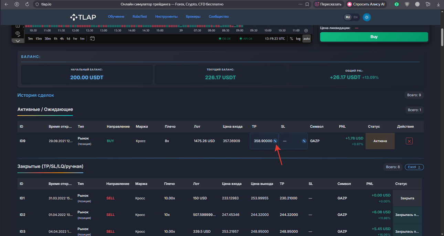
Task: Click the ID3 row identifier
Action: click(x=22, y=232)
